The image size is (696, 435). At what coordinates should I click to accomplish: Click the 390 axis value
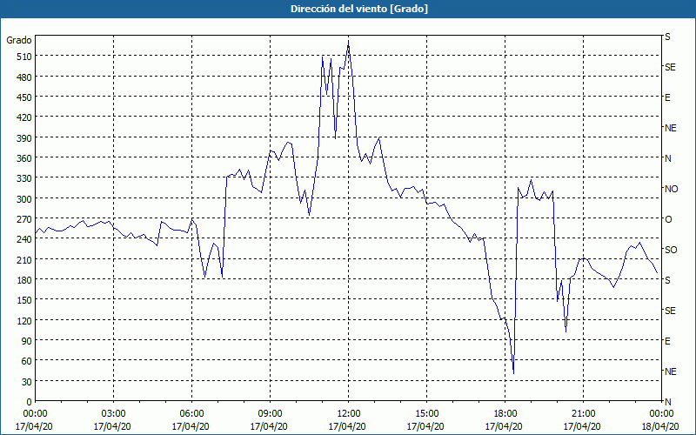coord(24,138)
